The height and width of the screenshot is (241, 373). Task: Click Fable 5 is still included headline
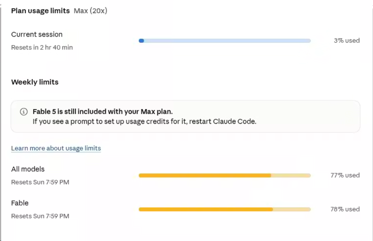[103, 111]
